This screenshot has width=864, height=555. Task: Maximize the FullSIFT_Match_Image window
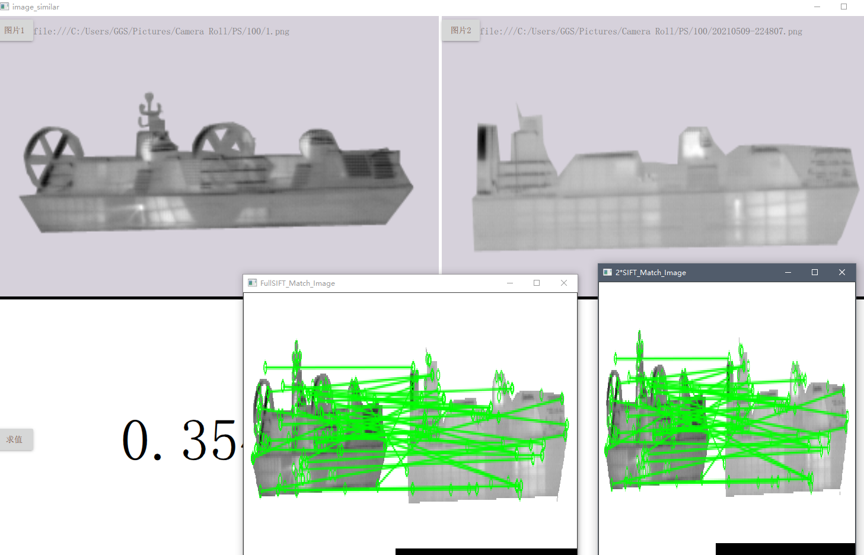(537, 283)
